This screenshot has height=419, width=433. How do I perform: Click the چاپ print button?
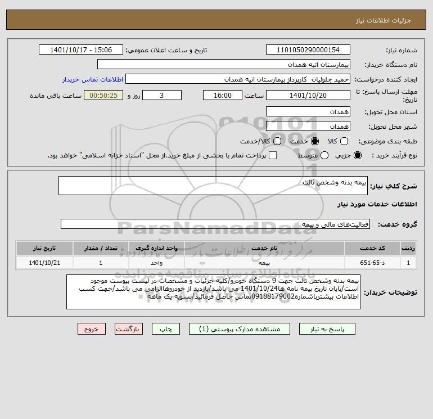pyautogui.click(x=166, y=329)
